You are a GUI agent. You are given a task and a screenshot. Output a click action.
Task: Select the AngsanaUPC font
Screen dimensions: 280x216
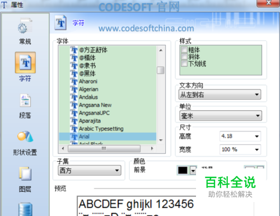(94, 113)
